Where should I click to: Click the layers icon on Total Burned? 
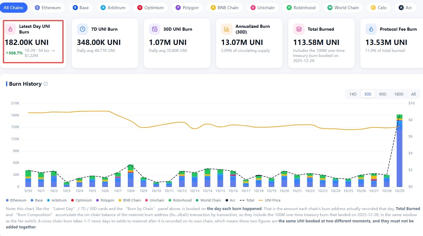tap(299, 29)
